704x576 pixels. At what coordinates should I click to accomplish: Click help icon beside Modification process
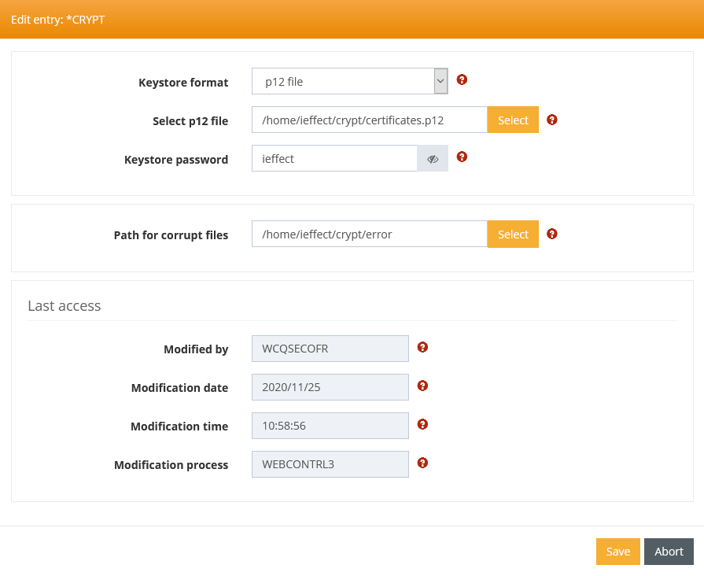pyautogui.click(x=422, y=463)
